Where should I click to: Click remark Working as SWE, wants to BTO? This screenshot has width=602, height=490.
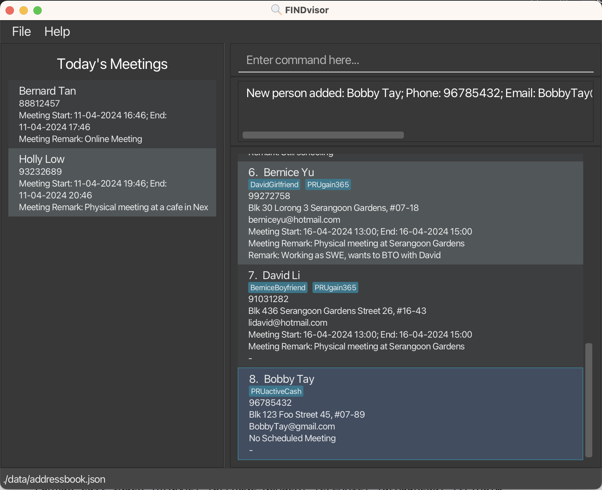[344, 255]
